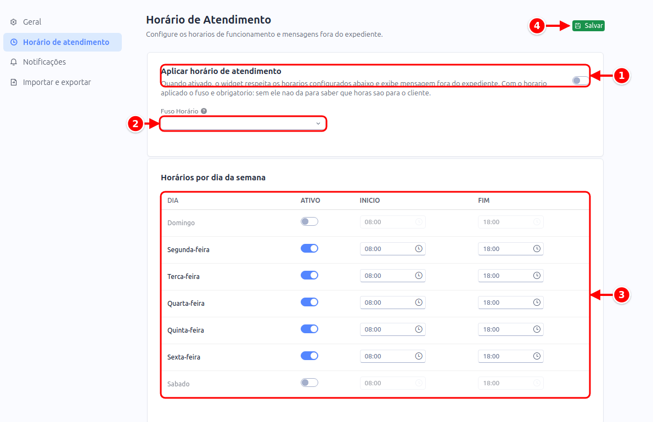The image size is (653, 422).
Task: Click the clock icon in Segunda-feira end time
Action: (537, 249)
